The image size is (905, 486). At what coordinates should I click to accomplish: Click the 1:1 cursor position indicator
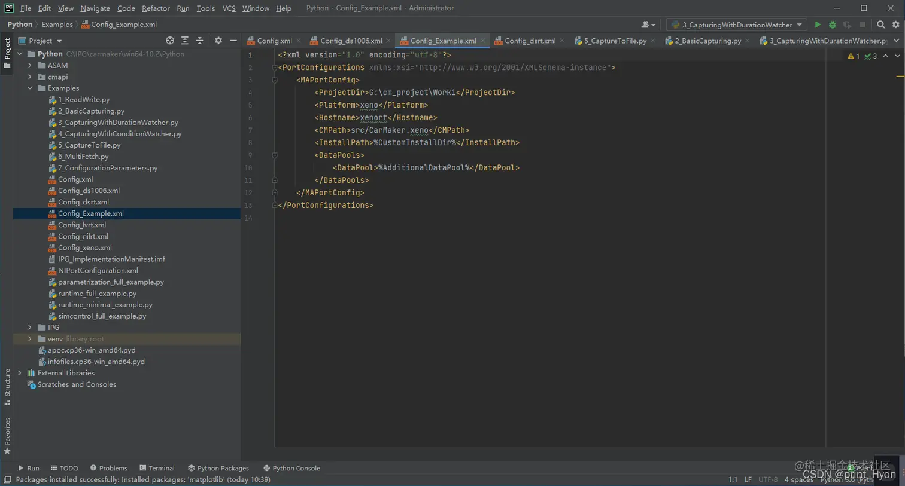[x=733, y=479]
